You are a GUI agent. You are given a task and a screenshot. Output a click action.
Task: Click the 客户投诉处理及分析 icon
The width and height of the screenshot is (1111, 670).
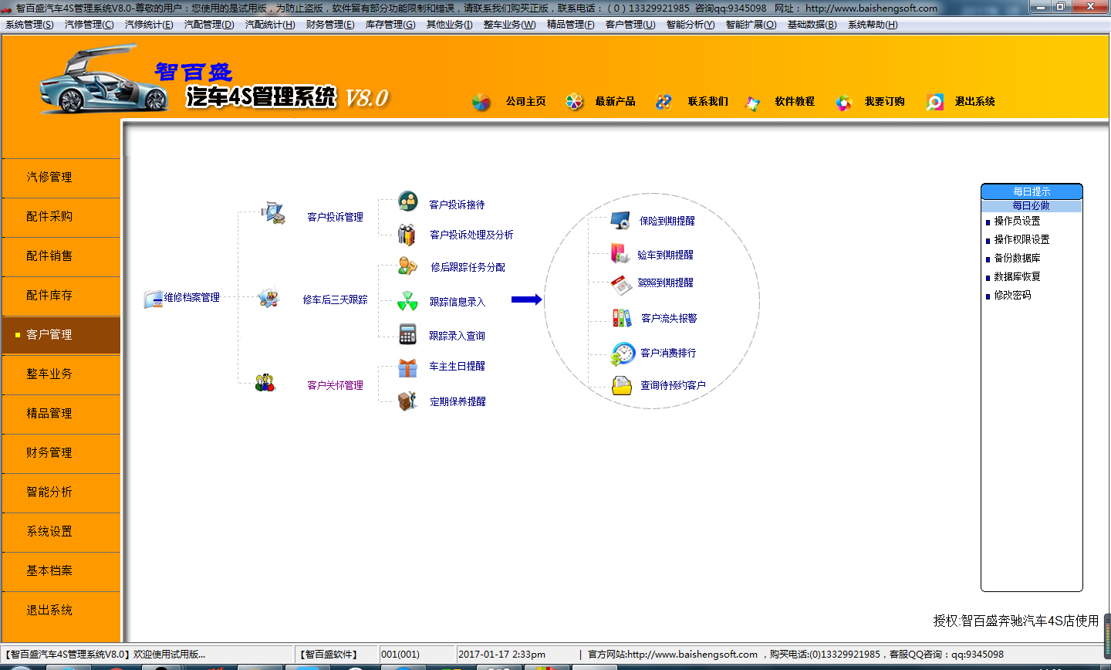click(x=407, y=234)
